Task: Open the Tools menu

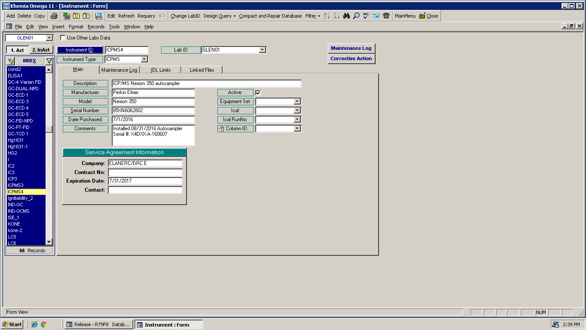Action: coord(114,27)
